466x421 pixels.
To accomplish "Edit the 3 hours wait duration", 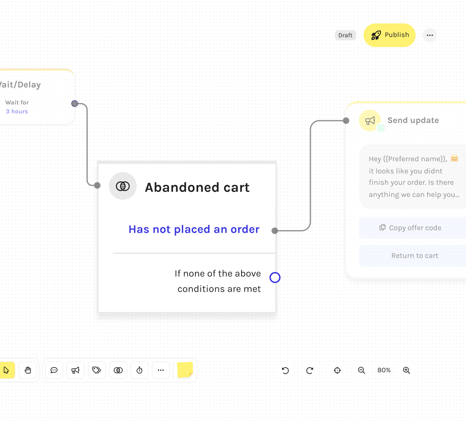I will coord(17,111).
